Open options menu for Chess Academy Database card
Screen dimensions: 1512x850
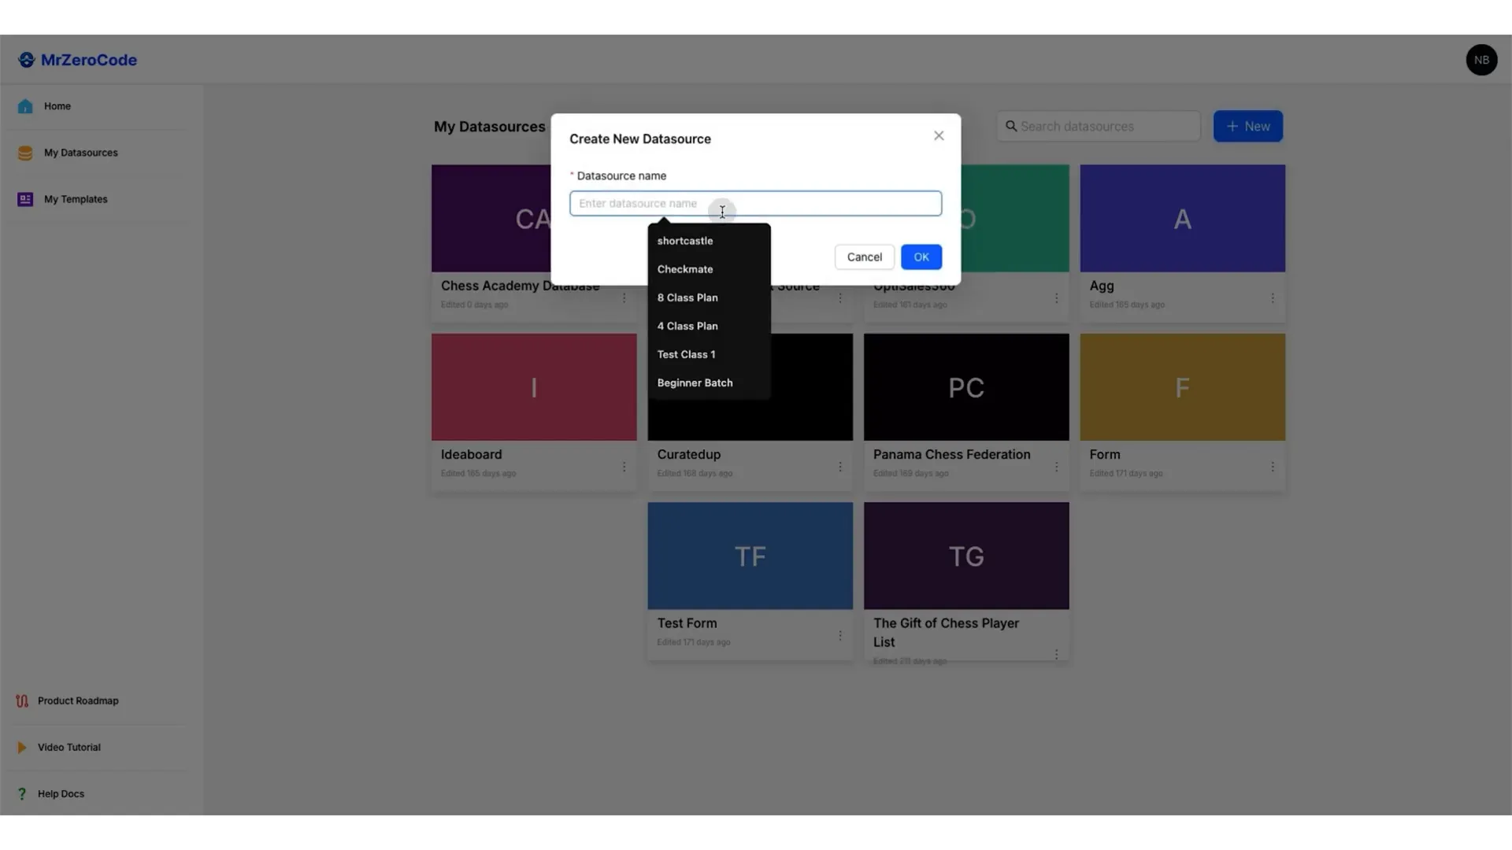(x=624, y=297)
